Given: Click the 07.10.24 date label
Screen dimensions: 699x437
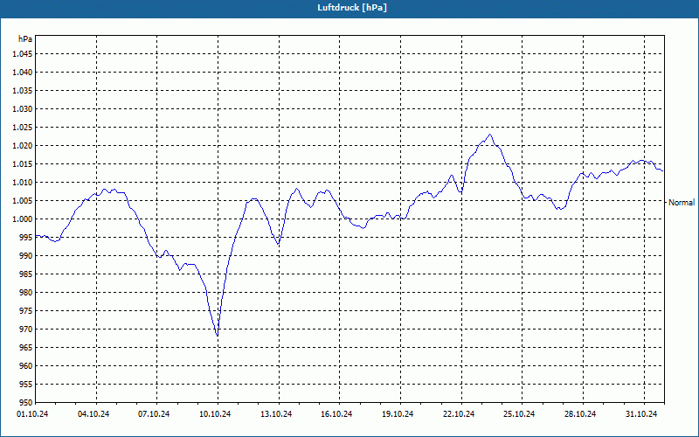Looking at the screenshot, I should pyautogui.click(x=154, y=414).
